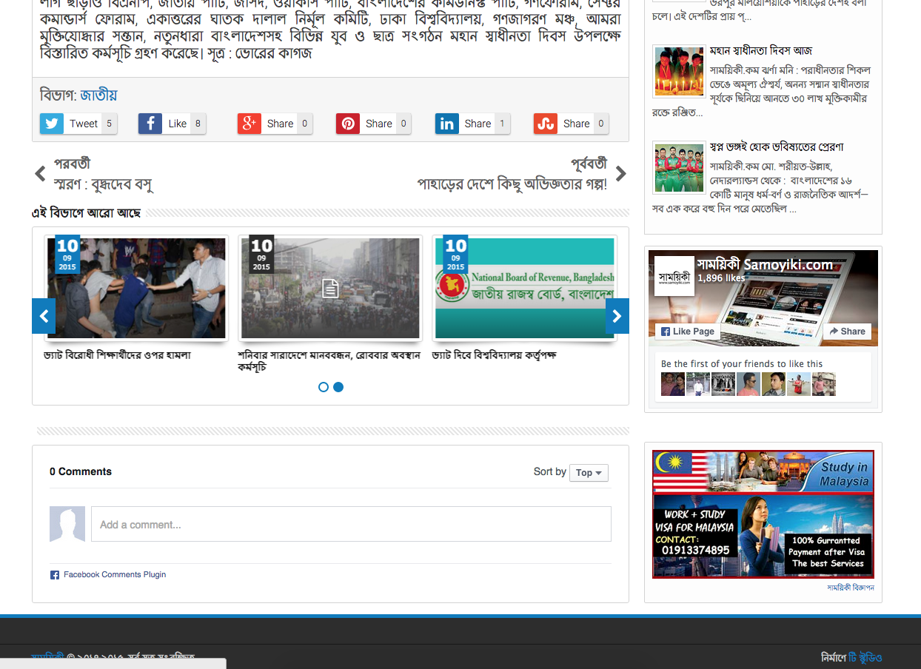The width and height of the screenshot is (921, 669).
Task: Click Share label next to LinkedIn
Action: (x=478, y=124)
